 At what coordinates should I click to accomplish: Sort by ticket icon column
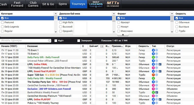coord(102,46)
